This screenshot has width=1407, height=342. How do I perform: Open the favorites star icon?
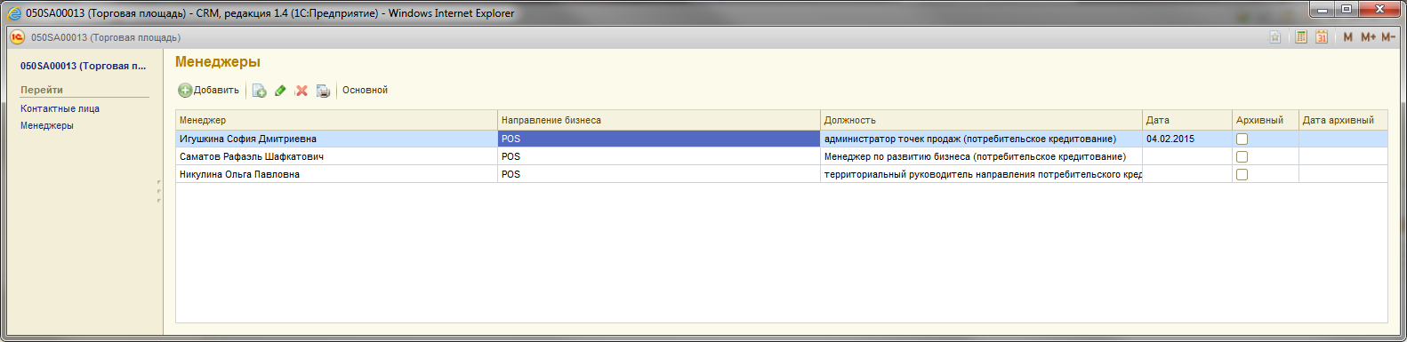pyautogui.click(x=1275, y=37)
